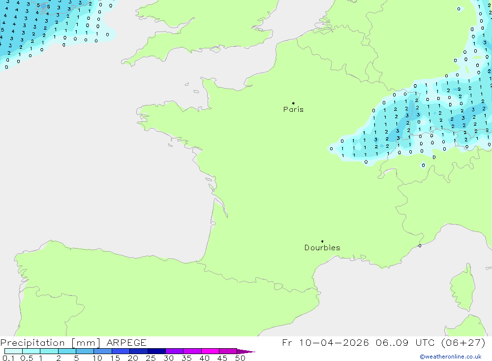492x361 pixels.
Task: Click the legend value 15
Action: coord(115,358)
